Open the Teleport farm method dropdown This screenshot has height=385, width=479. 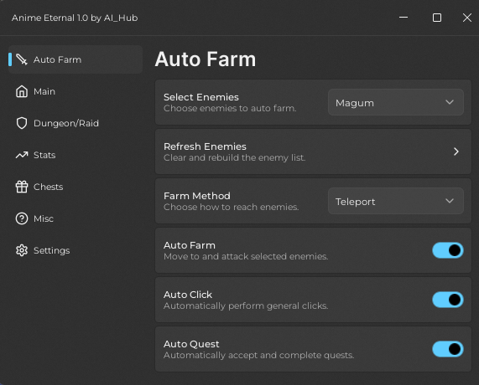tap(396, 201)
